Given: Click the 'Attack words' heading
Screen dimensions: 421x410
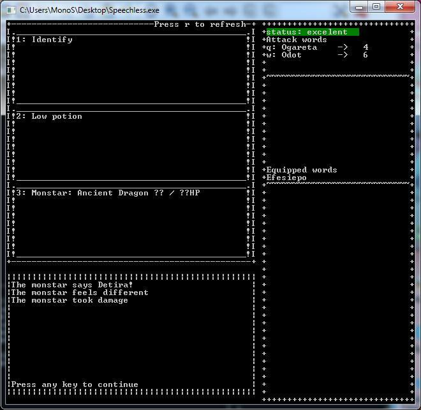Looking at the screenshot, I should click(x=297, y=40).
